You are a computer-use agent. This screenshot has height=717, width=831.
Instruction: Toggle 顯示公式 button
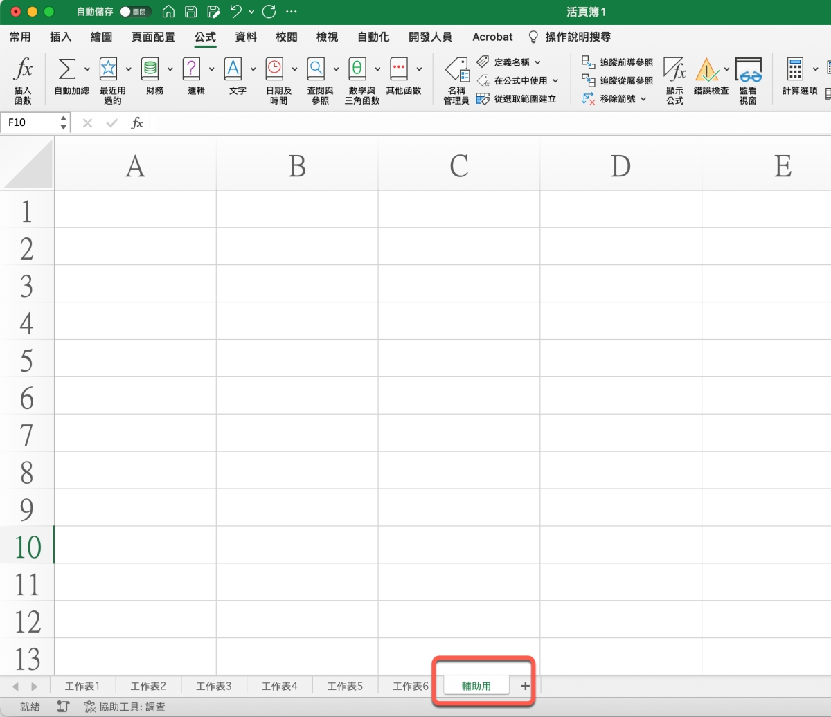point(674,80)
